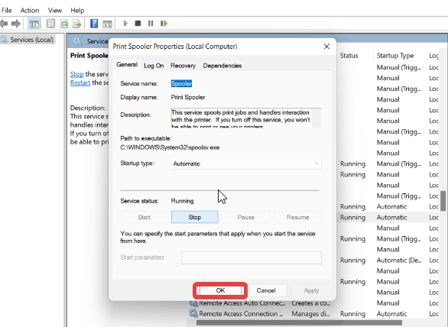
Task: Click the Back arrow toolbar icon
Action: point(4,24)
